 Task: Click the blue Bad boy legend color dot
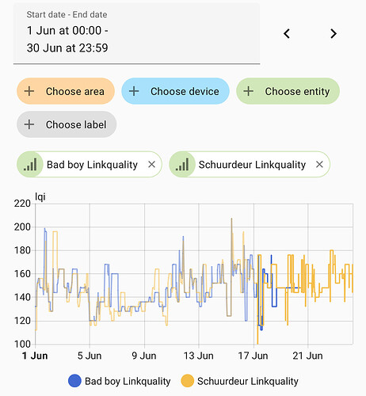pos(74,381)
